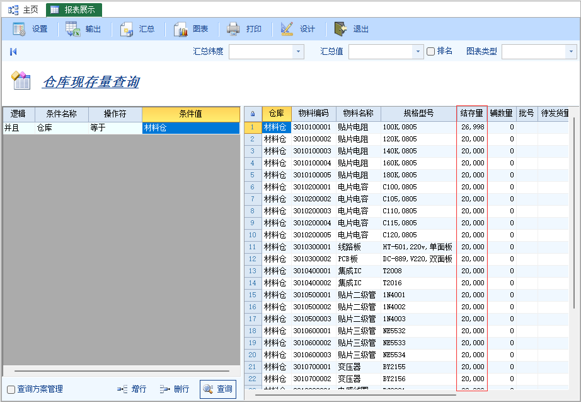The width and height of the screenshot is (581, 402).
Task: Enable the 查询方案管理 checkbox
Action: tap(11, 389)
